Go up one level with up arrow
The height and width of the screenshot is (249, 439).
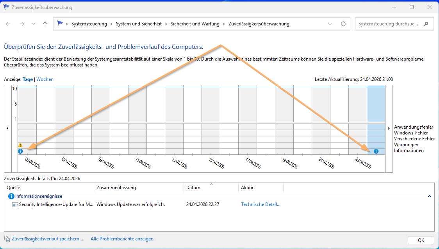tap(45, 24)
